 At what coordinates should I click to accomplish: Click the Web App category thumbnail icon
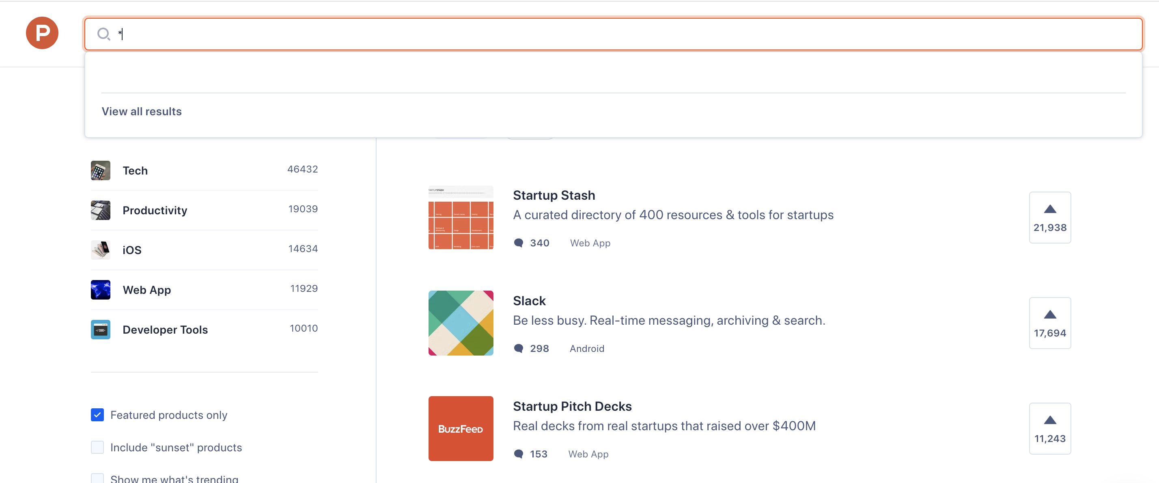(x=100, y=289)
